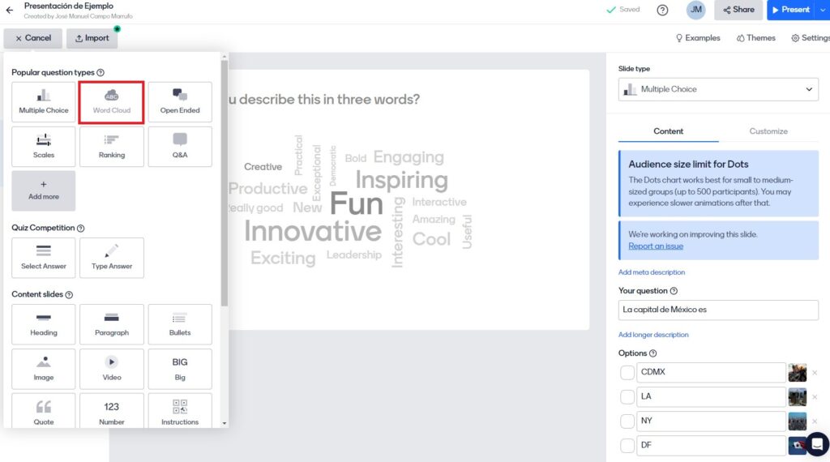Check the NY option checkbox
Screen dimensions: 830x462
click(627, 421)
